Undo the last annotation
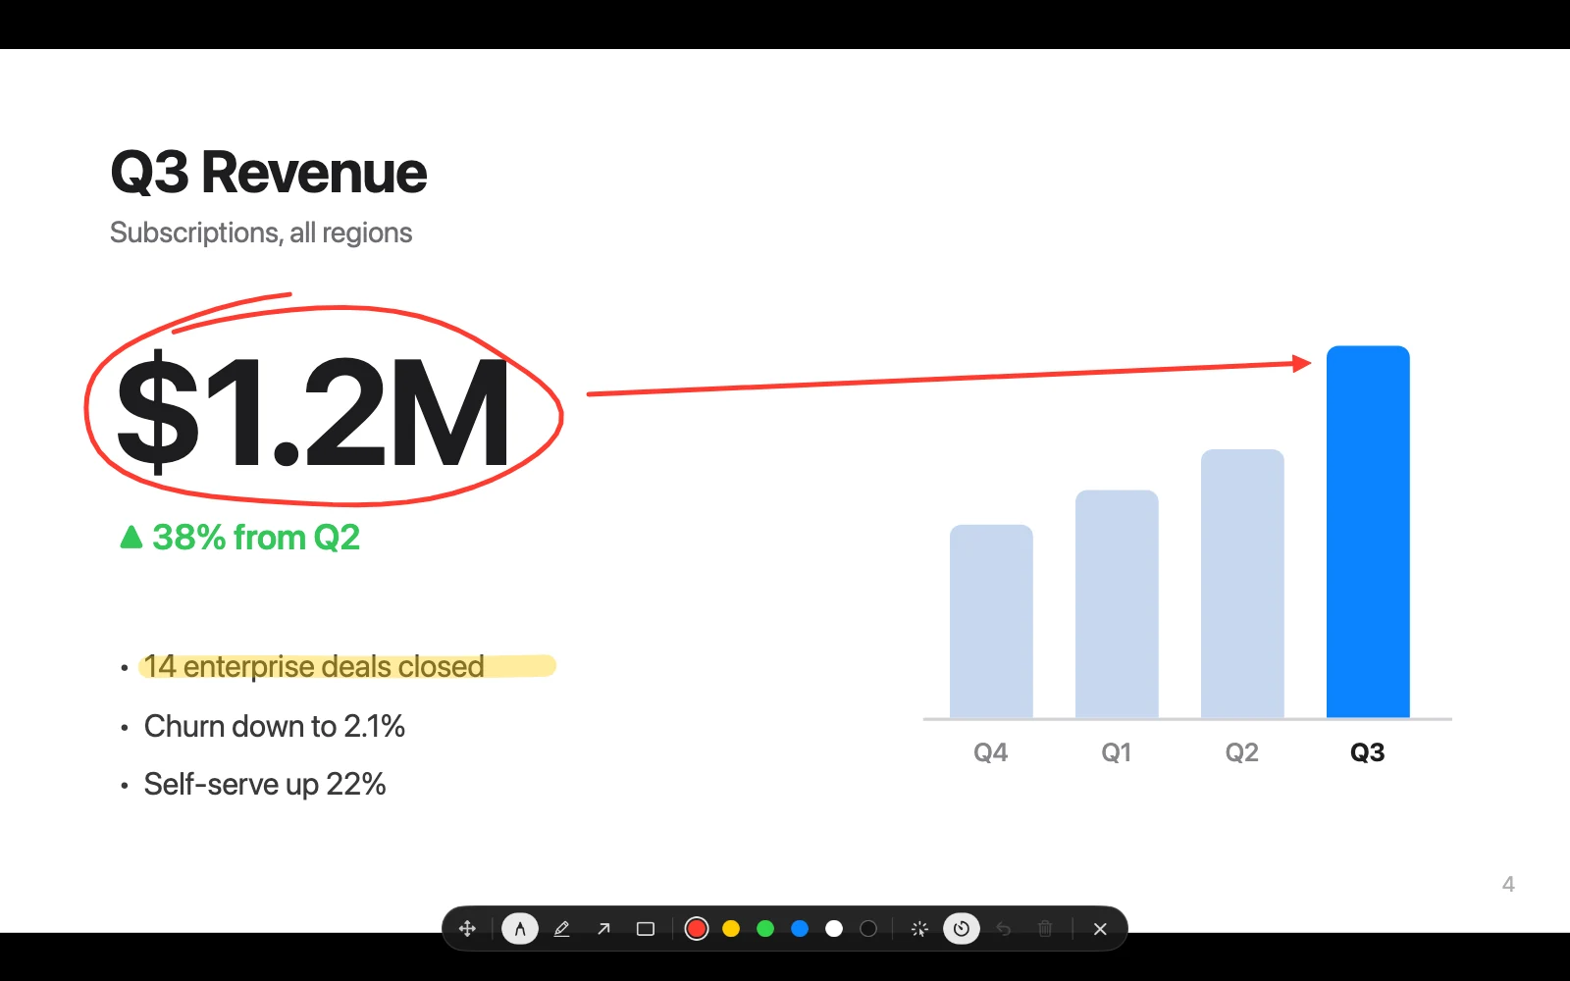1570x981 pixels. 1004,929
